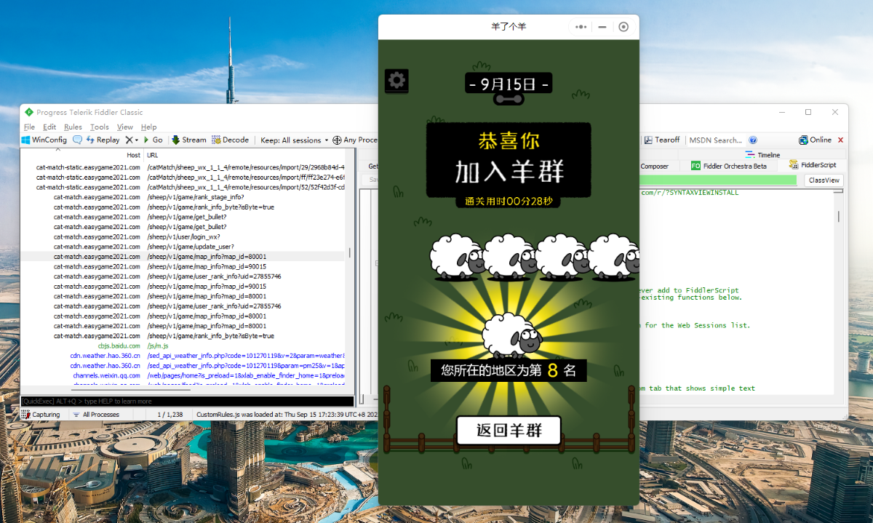
Task: Select the /sheep/v1/user/login_wx? session
Action: coord(182,236)
